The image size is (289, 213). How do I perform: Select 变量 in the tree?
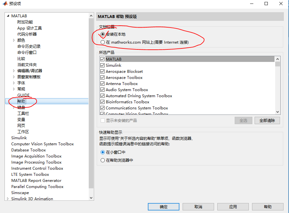pos(21,120)
